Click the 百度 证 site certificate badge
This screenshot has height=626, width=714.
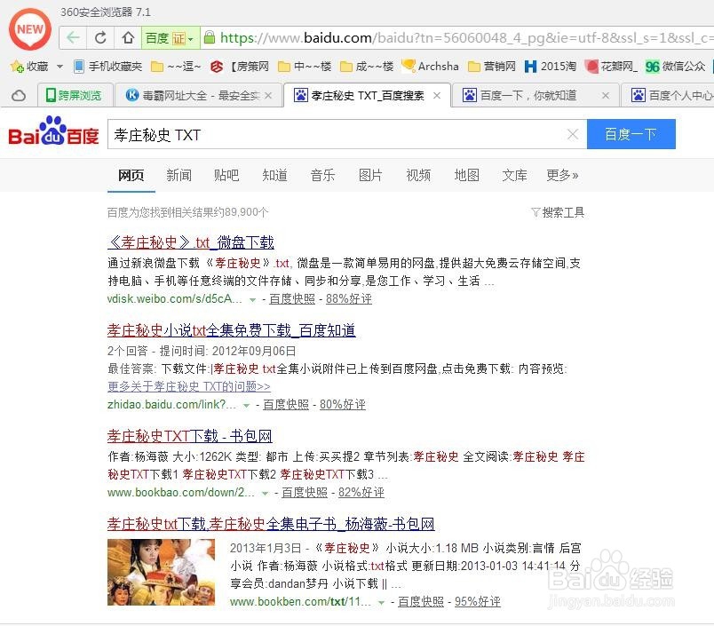pyautogui.click(x=171, y=38)
